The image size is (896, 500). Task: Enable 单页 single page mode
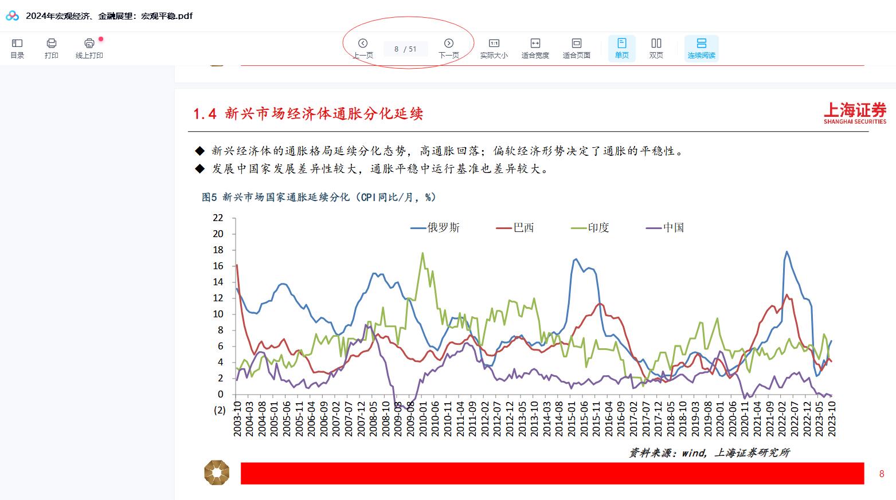621,48
